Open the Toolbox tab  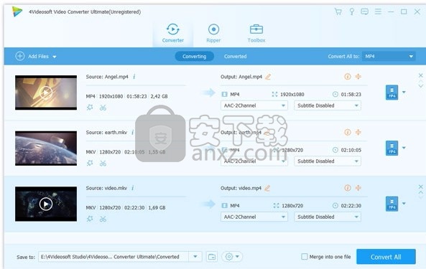point(256,33)
